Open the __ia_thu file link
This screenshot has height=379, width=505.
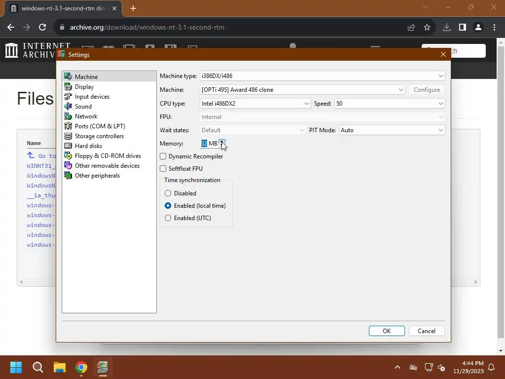tap(41, 195)
